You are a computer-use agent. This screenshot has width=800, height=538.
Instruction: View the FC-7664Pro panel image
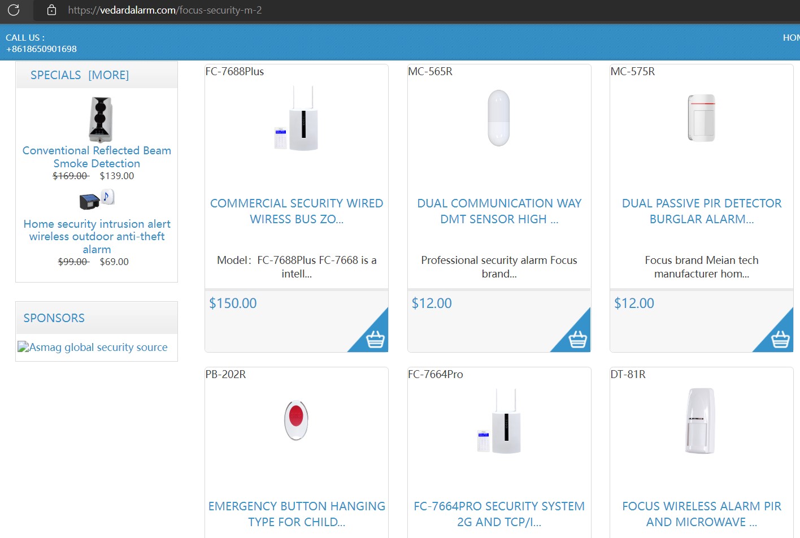pos(499,421)
